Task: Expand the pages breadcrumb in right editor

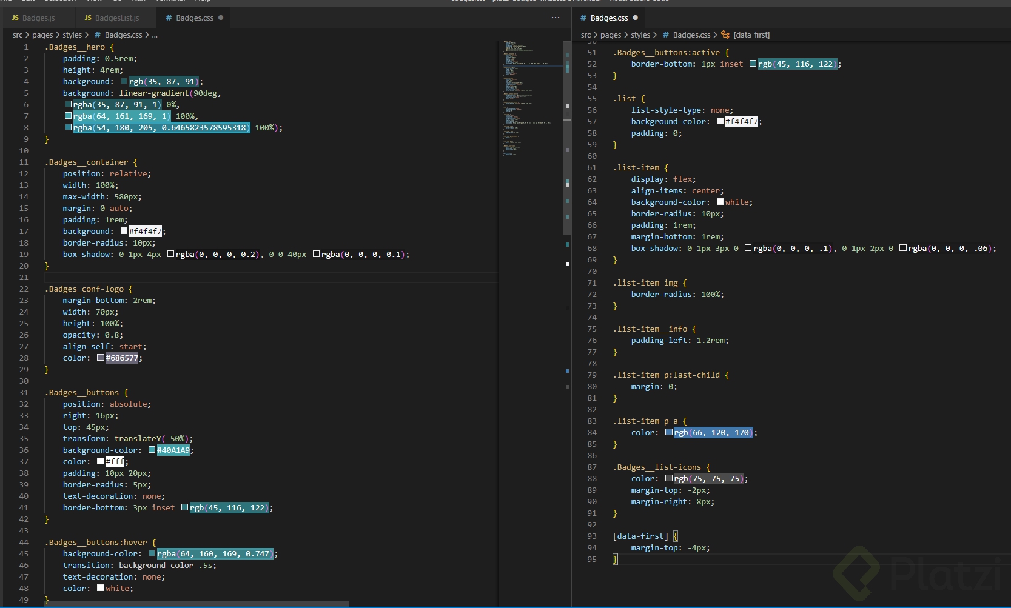Action: [x=610, y=35]
